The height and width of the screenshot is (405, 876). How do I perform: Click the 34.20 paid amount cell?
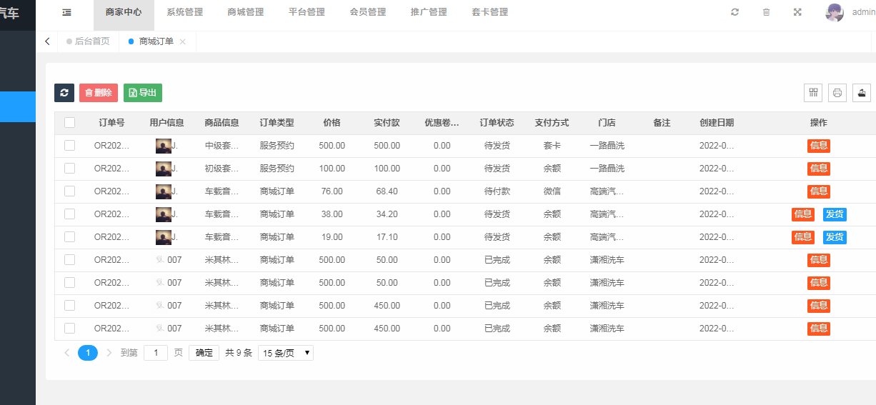(387, 214)
